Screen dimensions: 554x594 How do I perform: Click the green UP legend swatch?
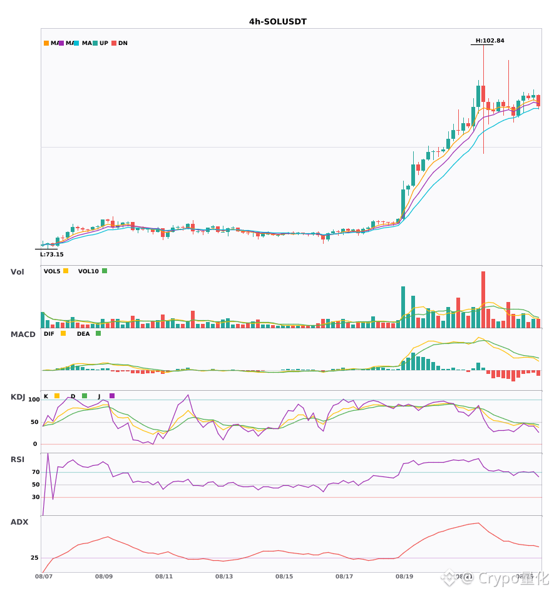point(96,43)
